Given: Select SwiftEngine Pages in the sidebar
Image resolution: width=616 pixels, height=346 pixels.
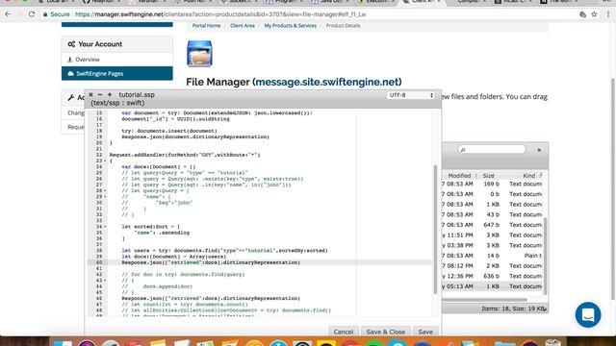Looking at the screenshot, I should point(117,74).
